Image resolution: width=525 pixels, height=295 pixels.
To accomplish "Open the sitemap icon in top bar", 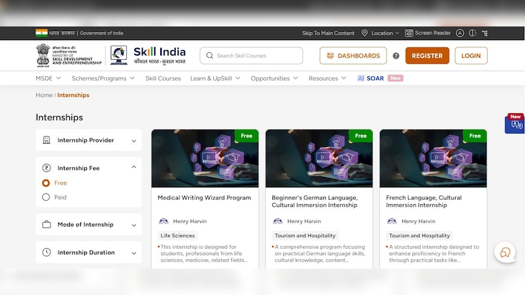I will pyautogui.click(x=485, y=33).
